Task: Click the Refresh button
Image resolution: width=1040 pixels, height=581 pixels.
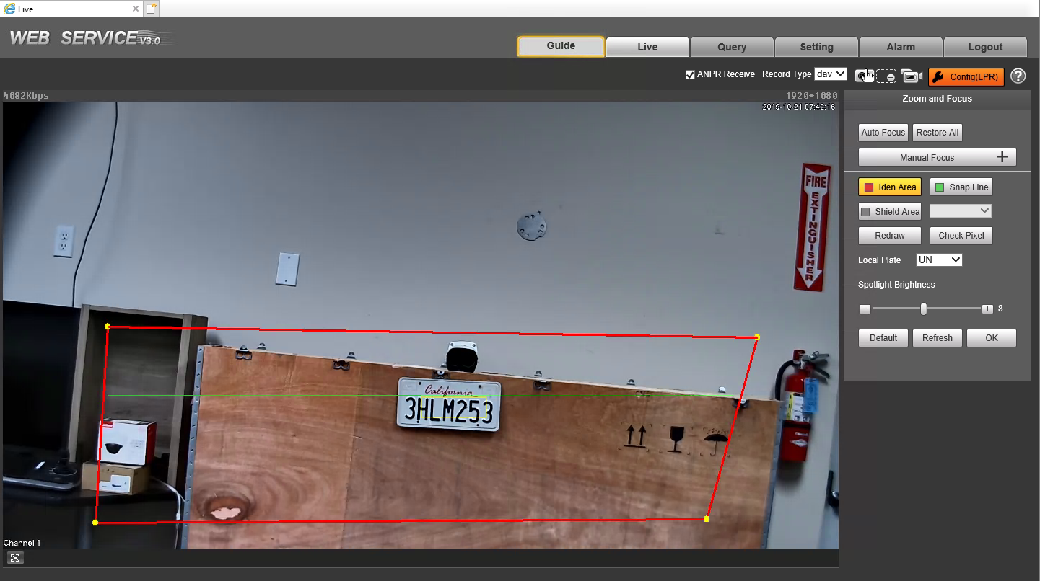Action: coord(938,338)
